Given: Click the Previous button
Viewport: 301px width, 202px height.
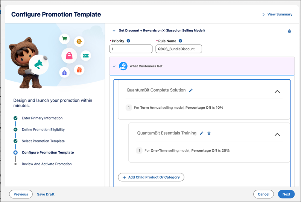Looking at the screenshot, I should coord(21,194).
